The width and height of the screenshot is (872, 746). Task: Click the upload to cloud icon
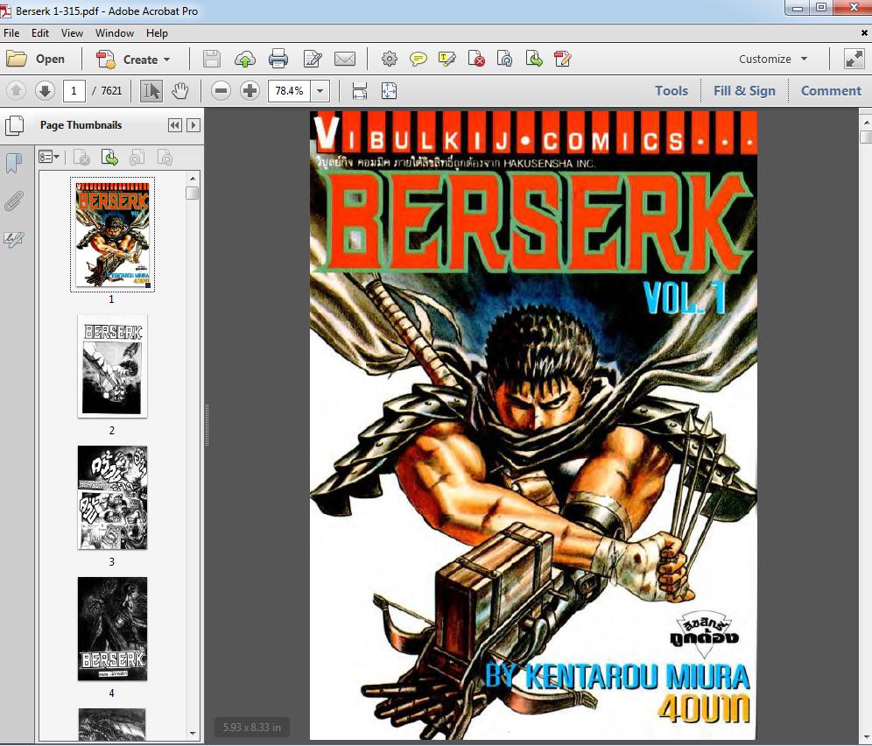click(244, 59)
